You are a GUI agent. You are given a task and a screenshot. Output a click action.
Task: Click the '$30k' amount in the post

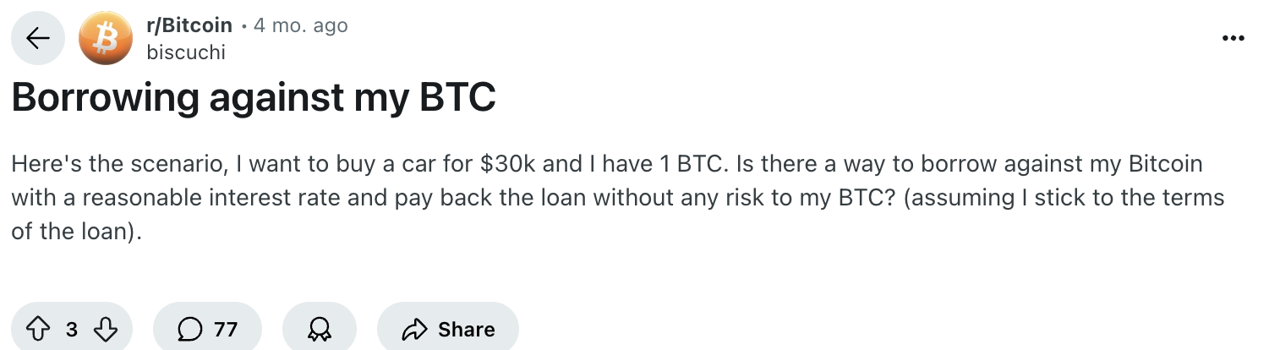(x=505, y=163)
